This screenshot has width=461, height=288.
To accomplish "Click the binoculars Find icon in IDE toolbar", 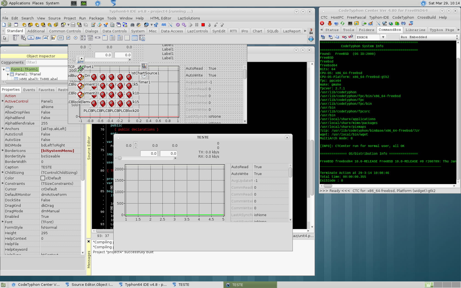I will (x=133, y=25).
